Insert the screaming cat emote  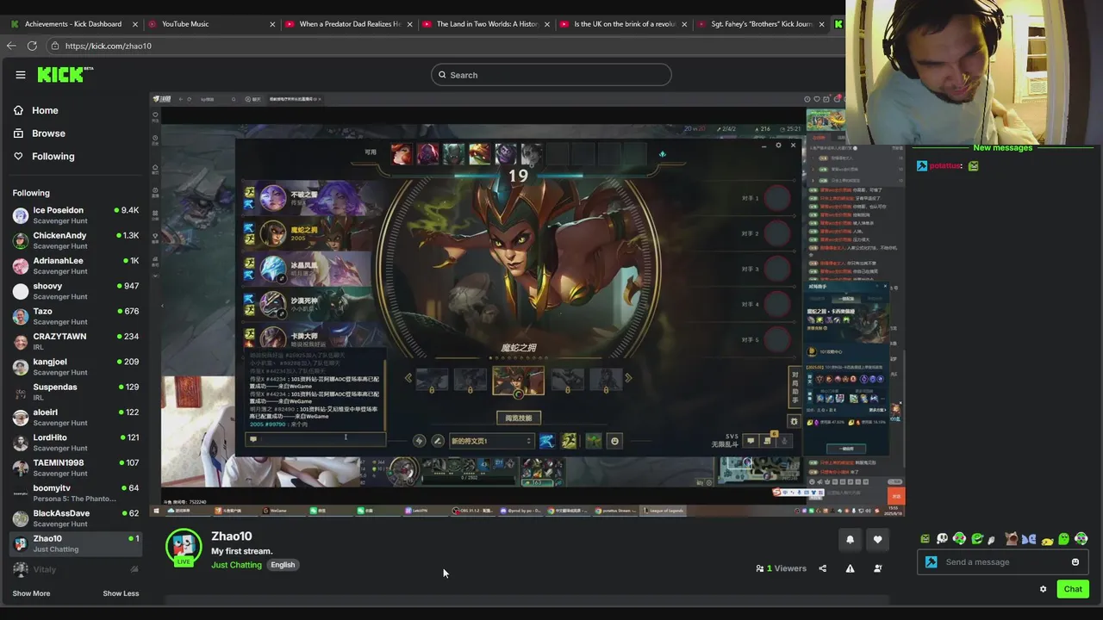1011,539
